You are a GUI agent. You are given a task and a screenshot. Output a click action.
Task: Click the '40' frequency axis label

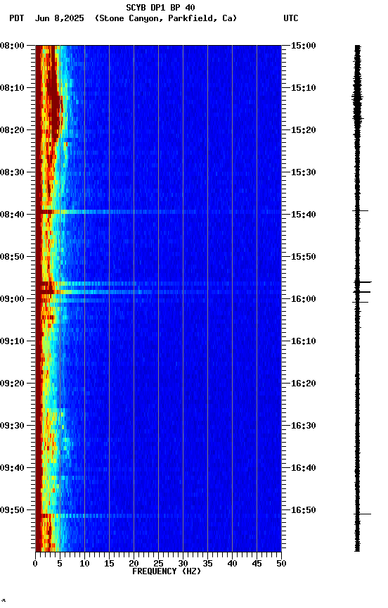pos(232,564)
